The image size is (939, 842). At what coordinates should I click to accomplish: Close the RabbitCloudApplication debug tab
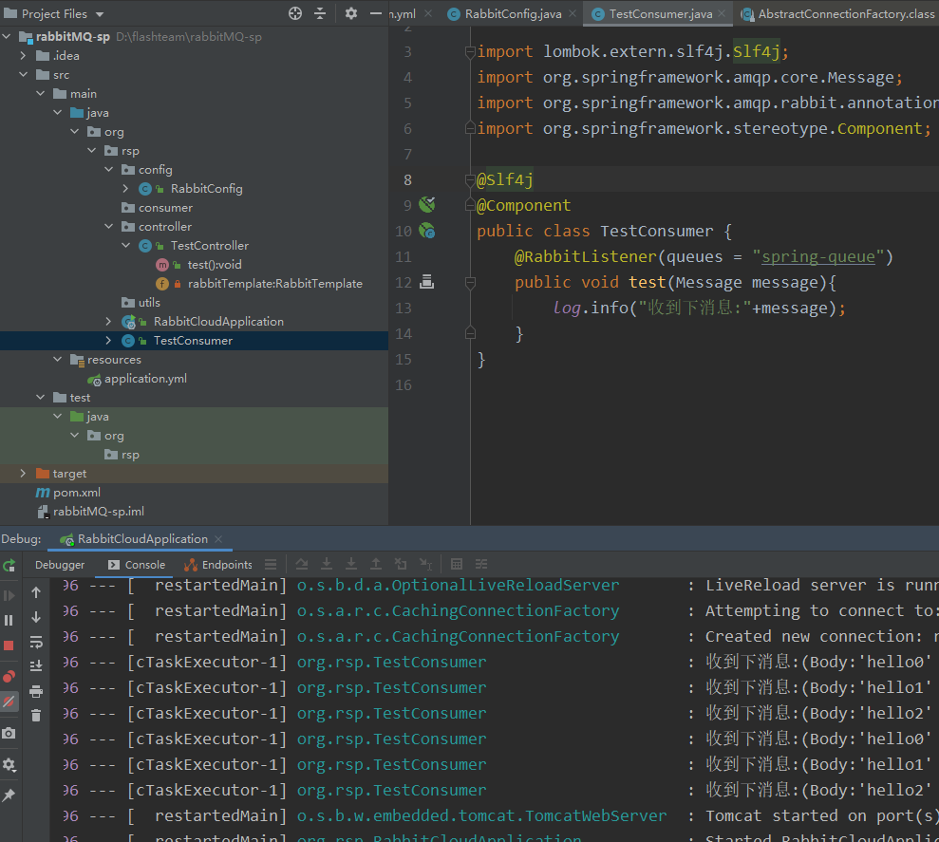220,539
